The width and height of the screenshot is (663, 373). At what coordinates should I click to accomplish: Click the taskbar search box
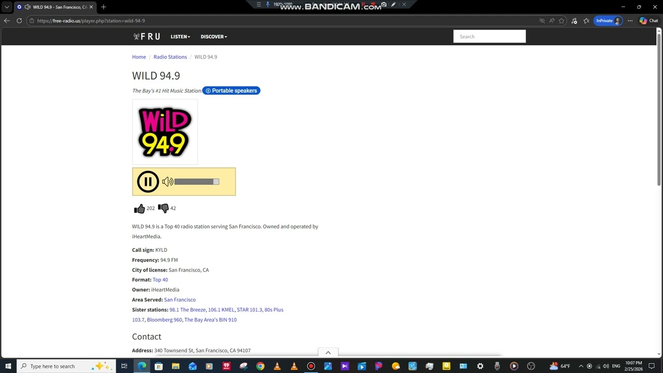(65, 366)
